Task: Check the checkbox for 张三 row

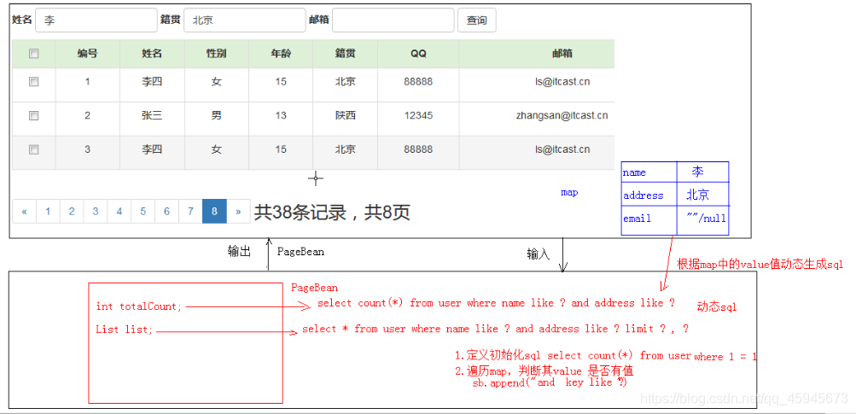Action: [x=34, y=116]
